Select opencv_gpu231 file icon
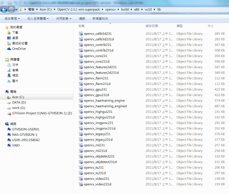 pos(81,89)
